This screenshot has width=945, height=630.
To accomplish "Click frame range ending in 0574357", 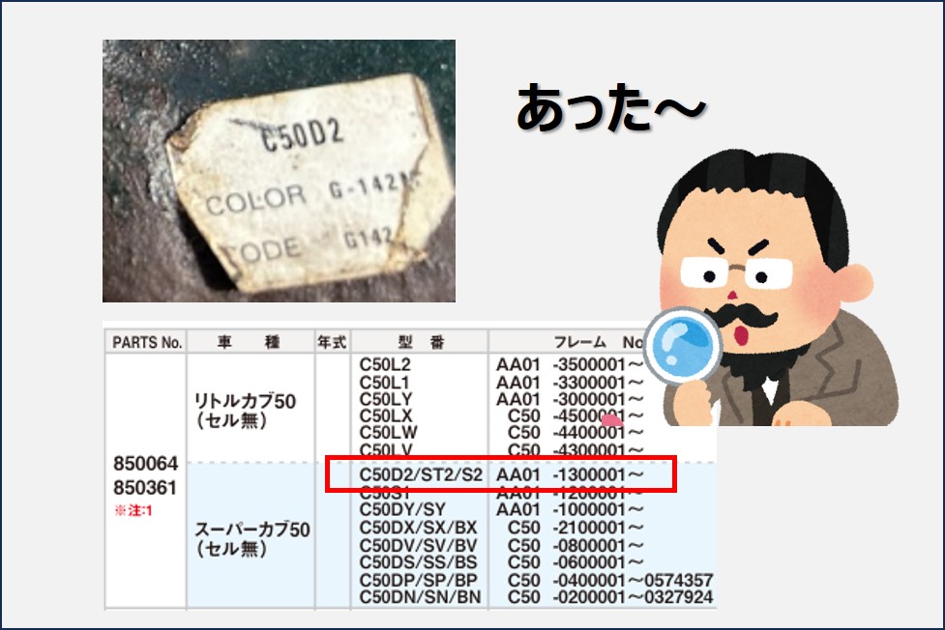I will [633, 580].
